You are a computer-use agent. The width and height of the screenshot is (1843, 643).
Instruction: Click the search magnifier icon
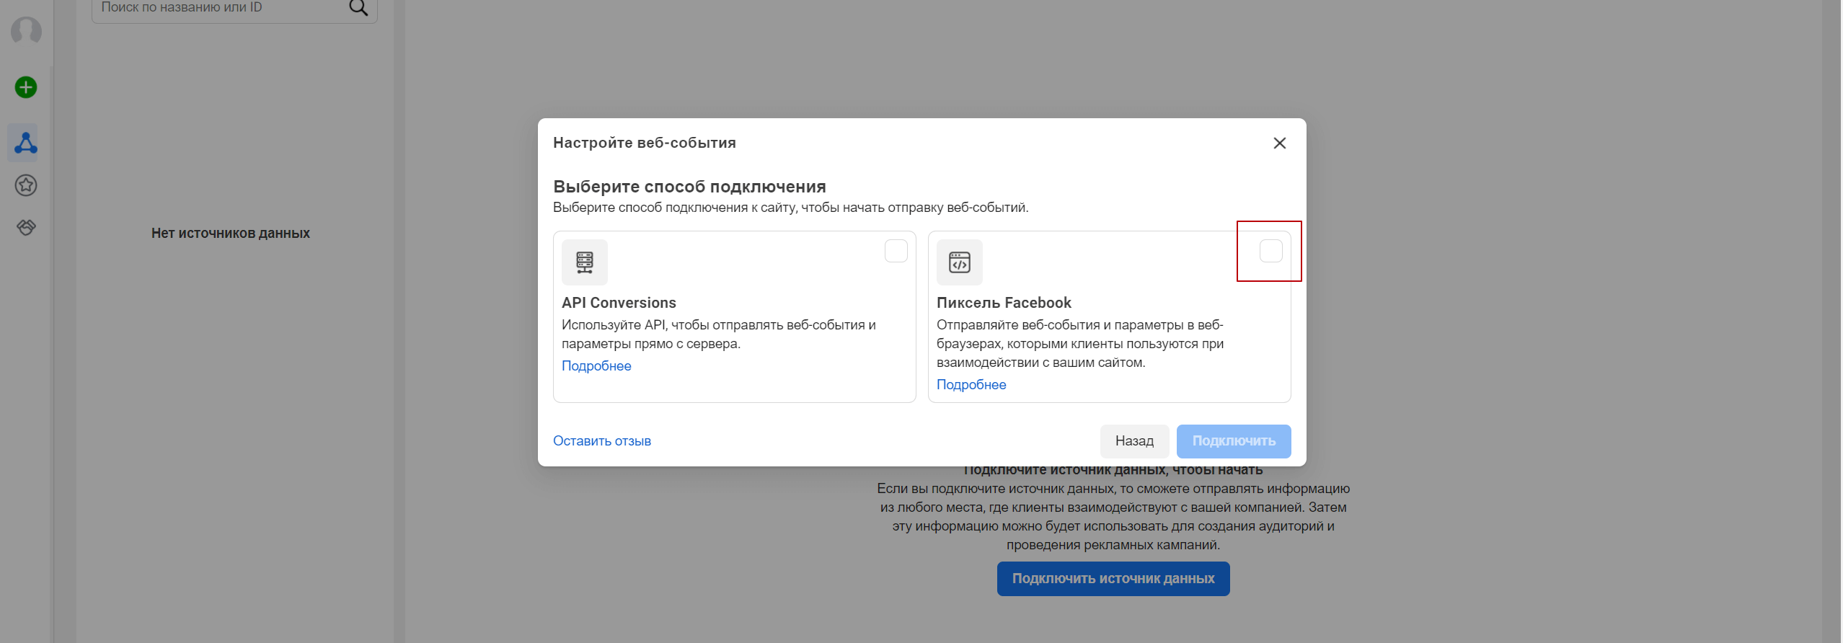[x=358, y=8]
